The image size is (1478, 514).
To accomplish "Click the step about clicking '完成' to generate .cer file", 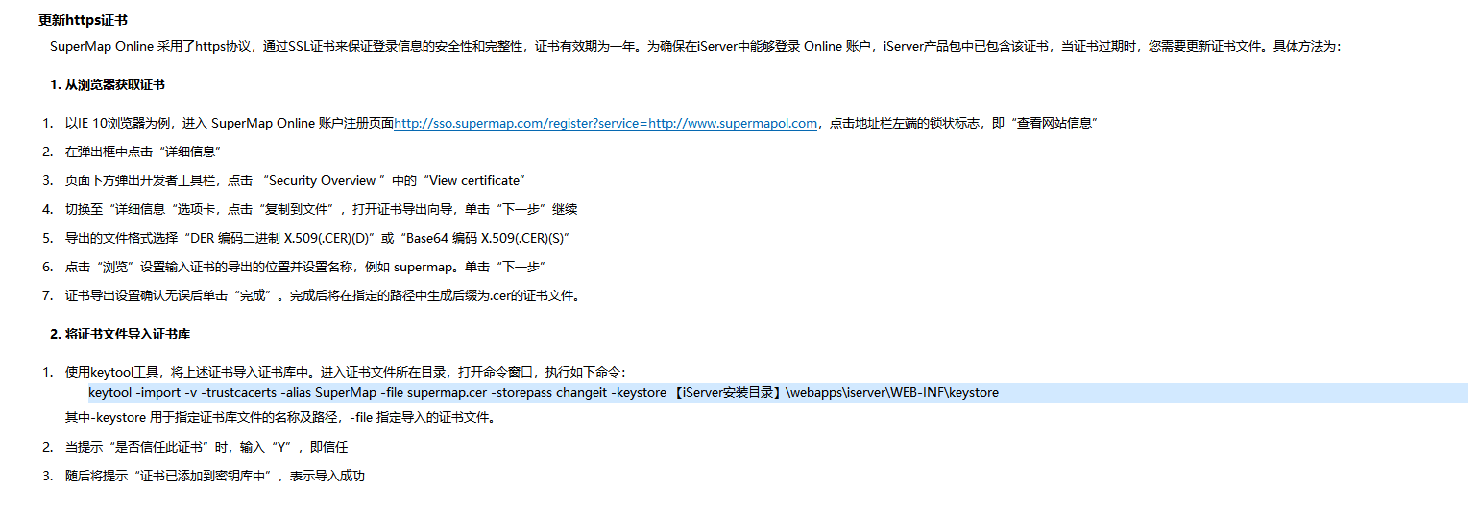I will pyautogui.click(x=323, y=295).
